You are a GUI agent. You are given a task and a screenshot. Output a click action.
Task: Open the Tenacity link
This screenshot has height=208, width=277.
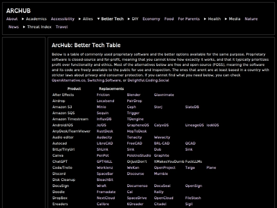click(x=134, y=137)
